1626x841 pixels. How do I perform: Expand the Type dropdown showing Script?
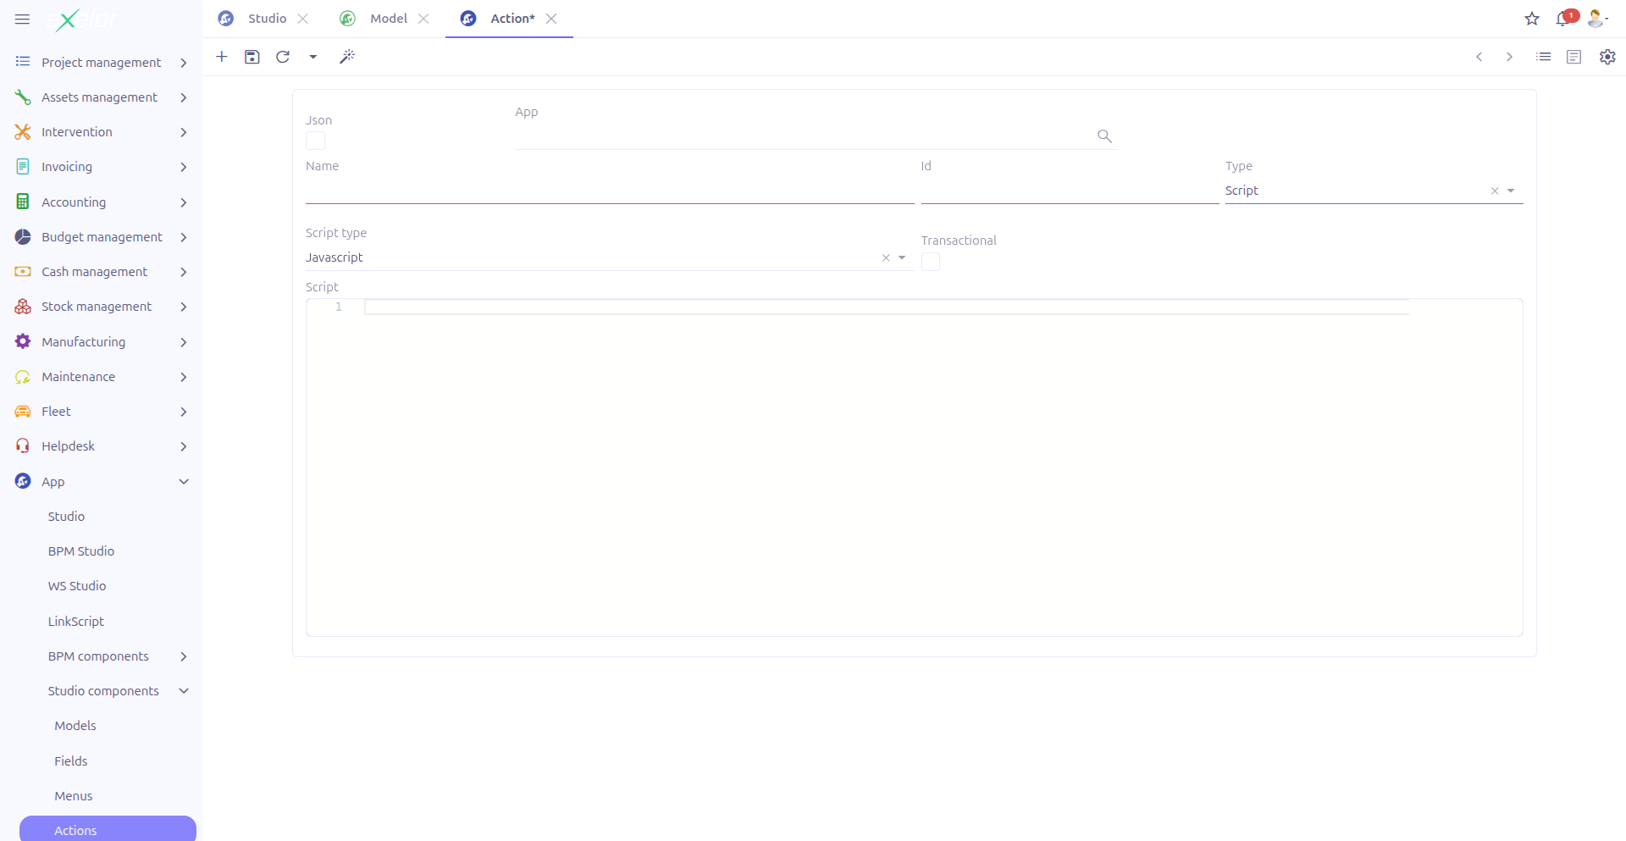click(1513, 191)
